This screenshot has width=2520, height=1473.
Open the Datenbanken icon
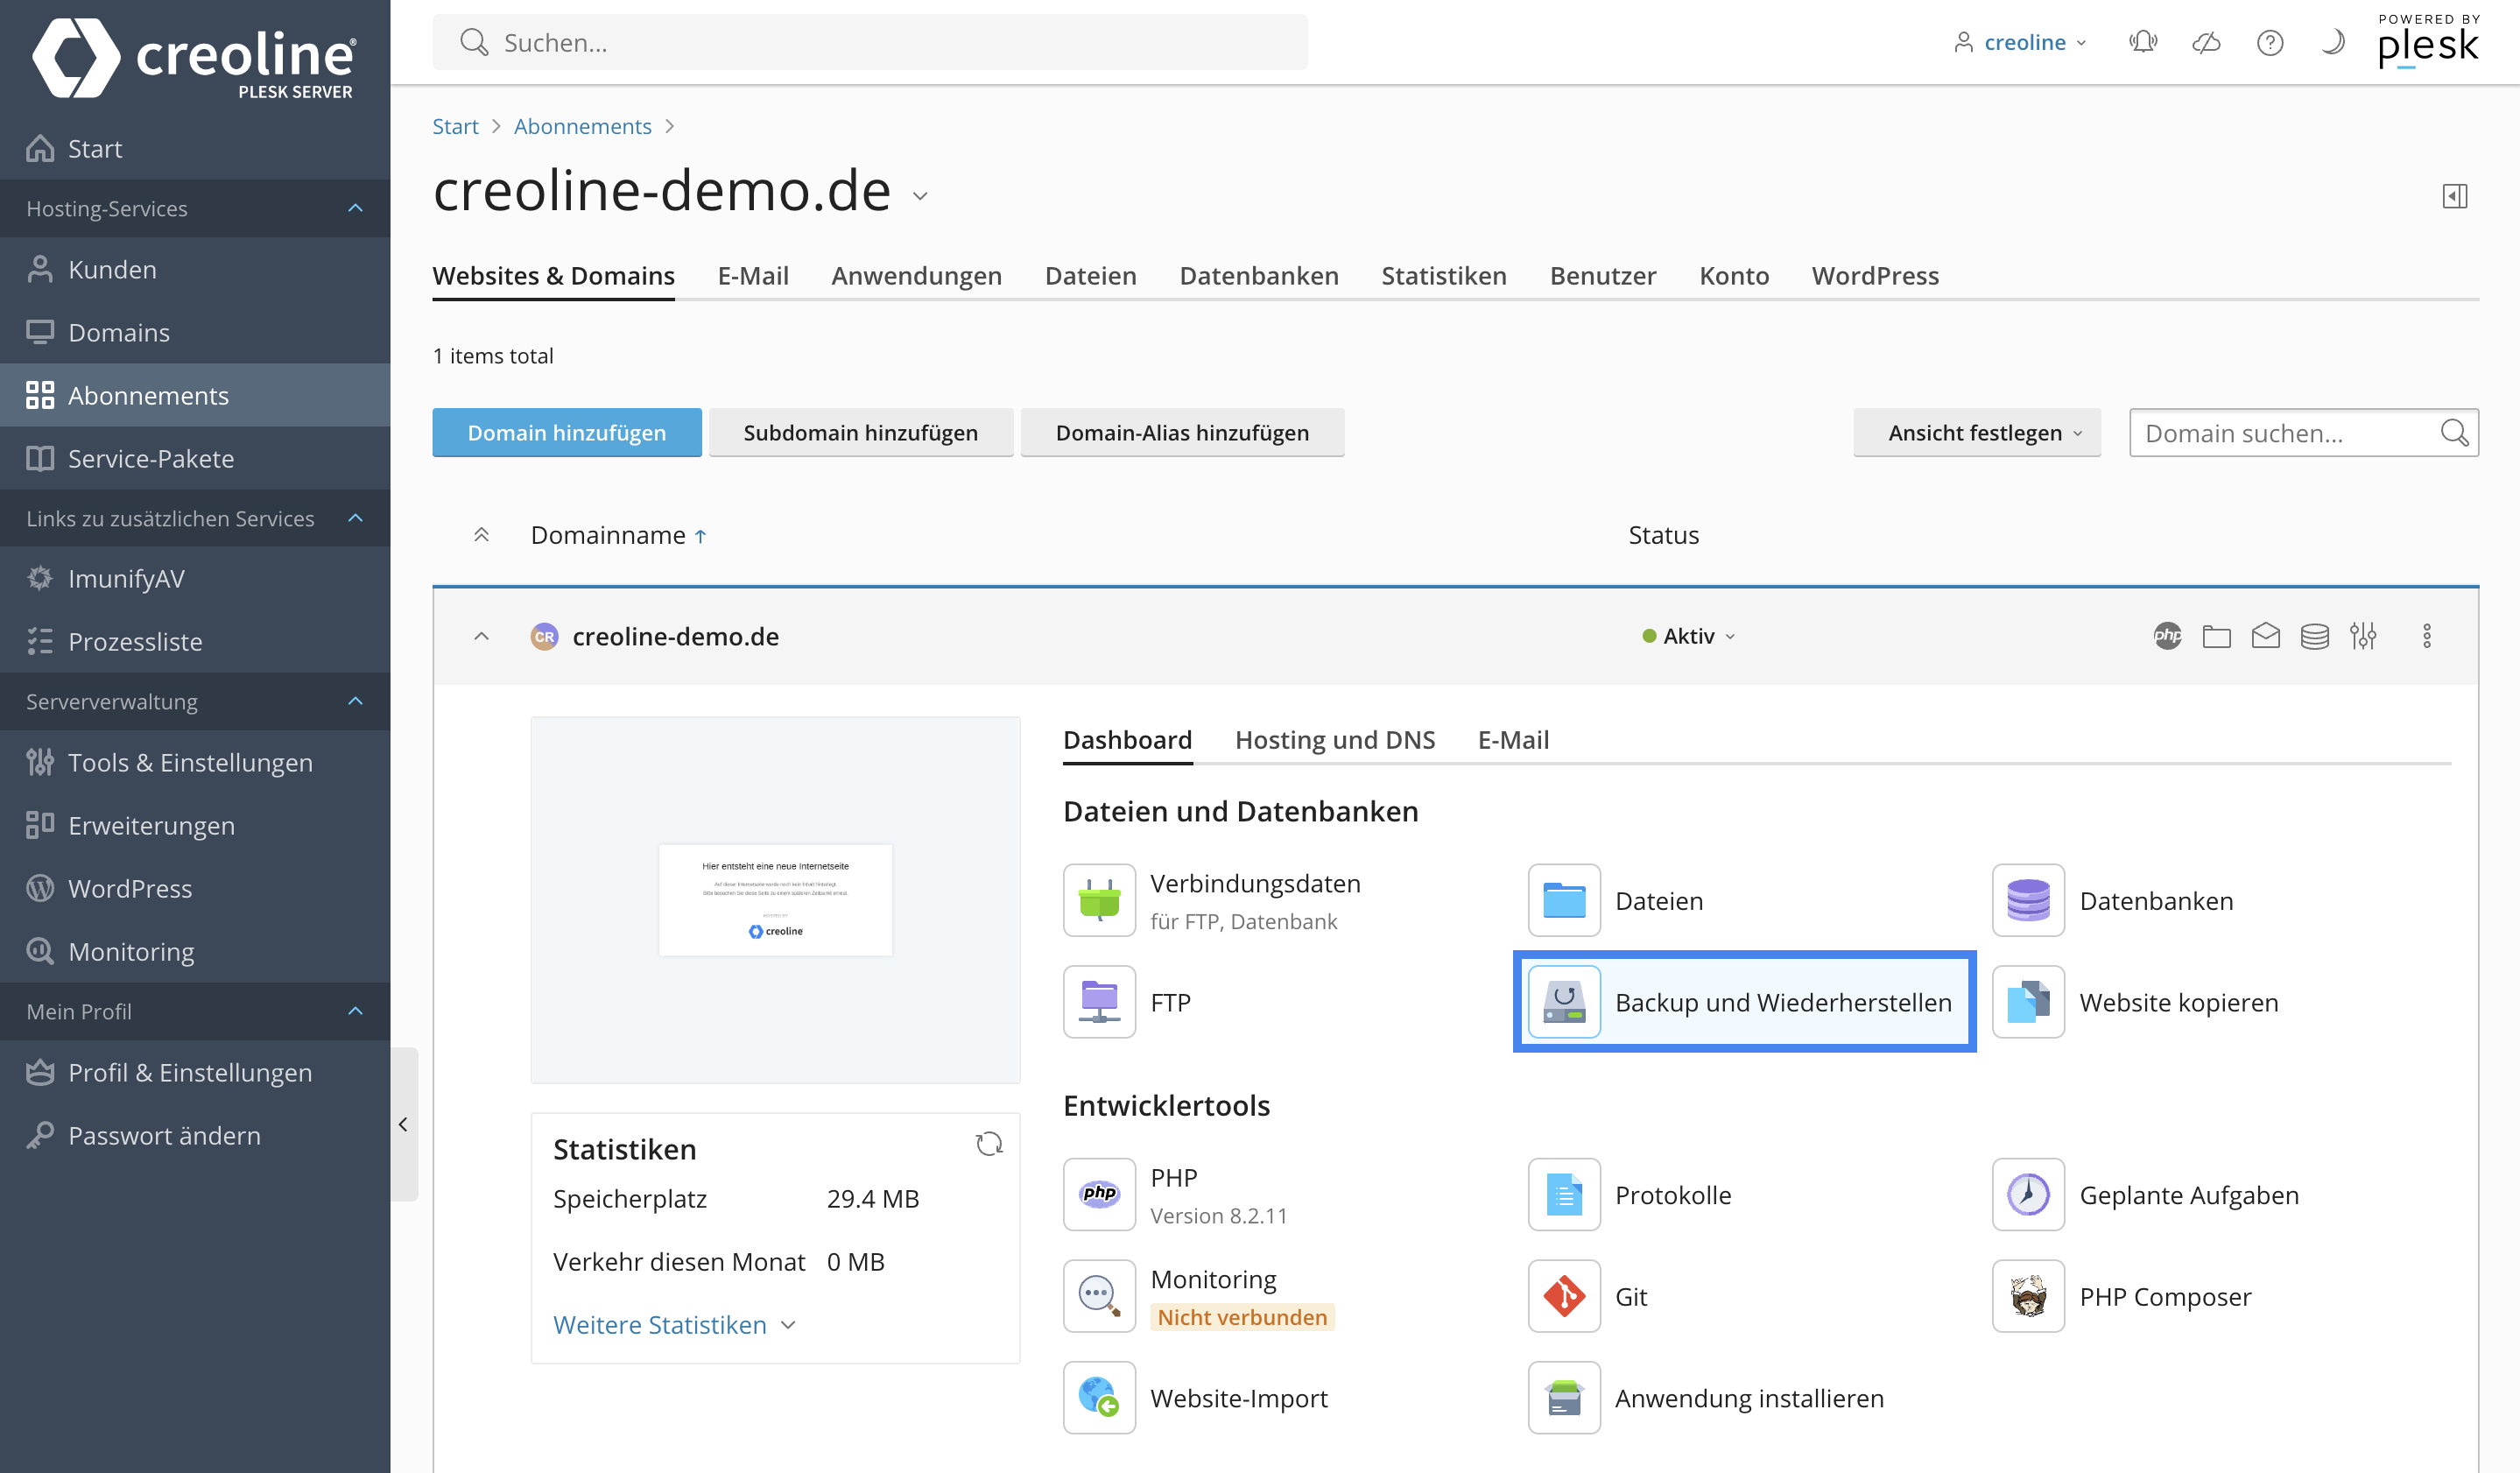(2028, 900)
